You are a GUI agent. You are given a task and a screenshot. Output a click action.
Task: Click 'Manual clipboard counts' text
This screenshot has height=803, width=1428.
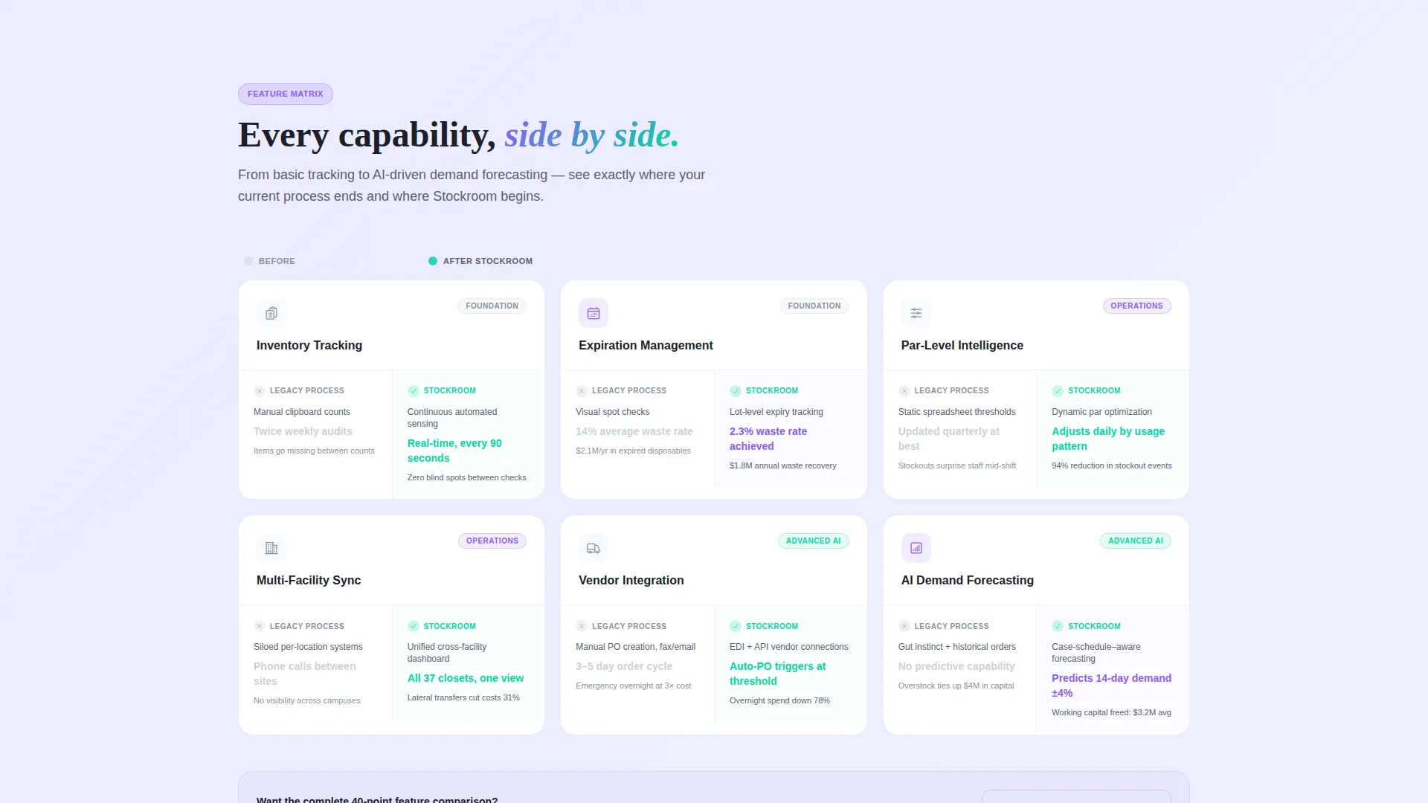click(x=302, y=412)
